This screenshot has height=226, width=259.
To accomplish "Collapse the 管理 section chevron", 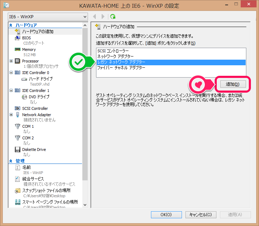I will [x=11, y=161].
